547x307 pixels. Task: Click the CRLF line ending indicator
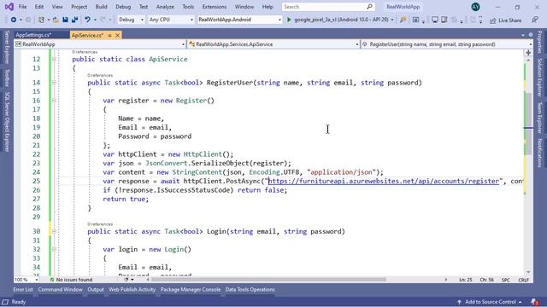coord(523,280)
